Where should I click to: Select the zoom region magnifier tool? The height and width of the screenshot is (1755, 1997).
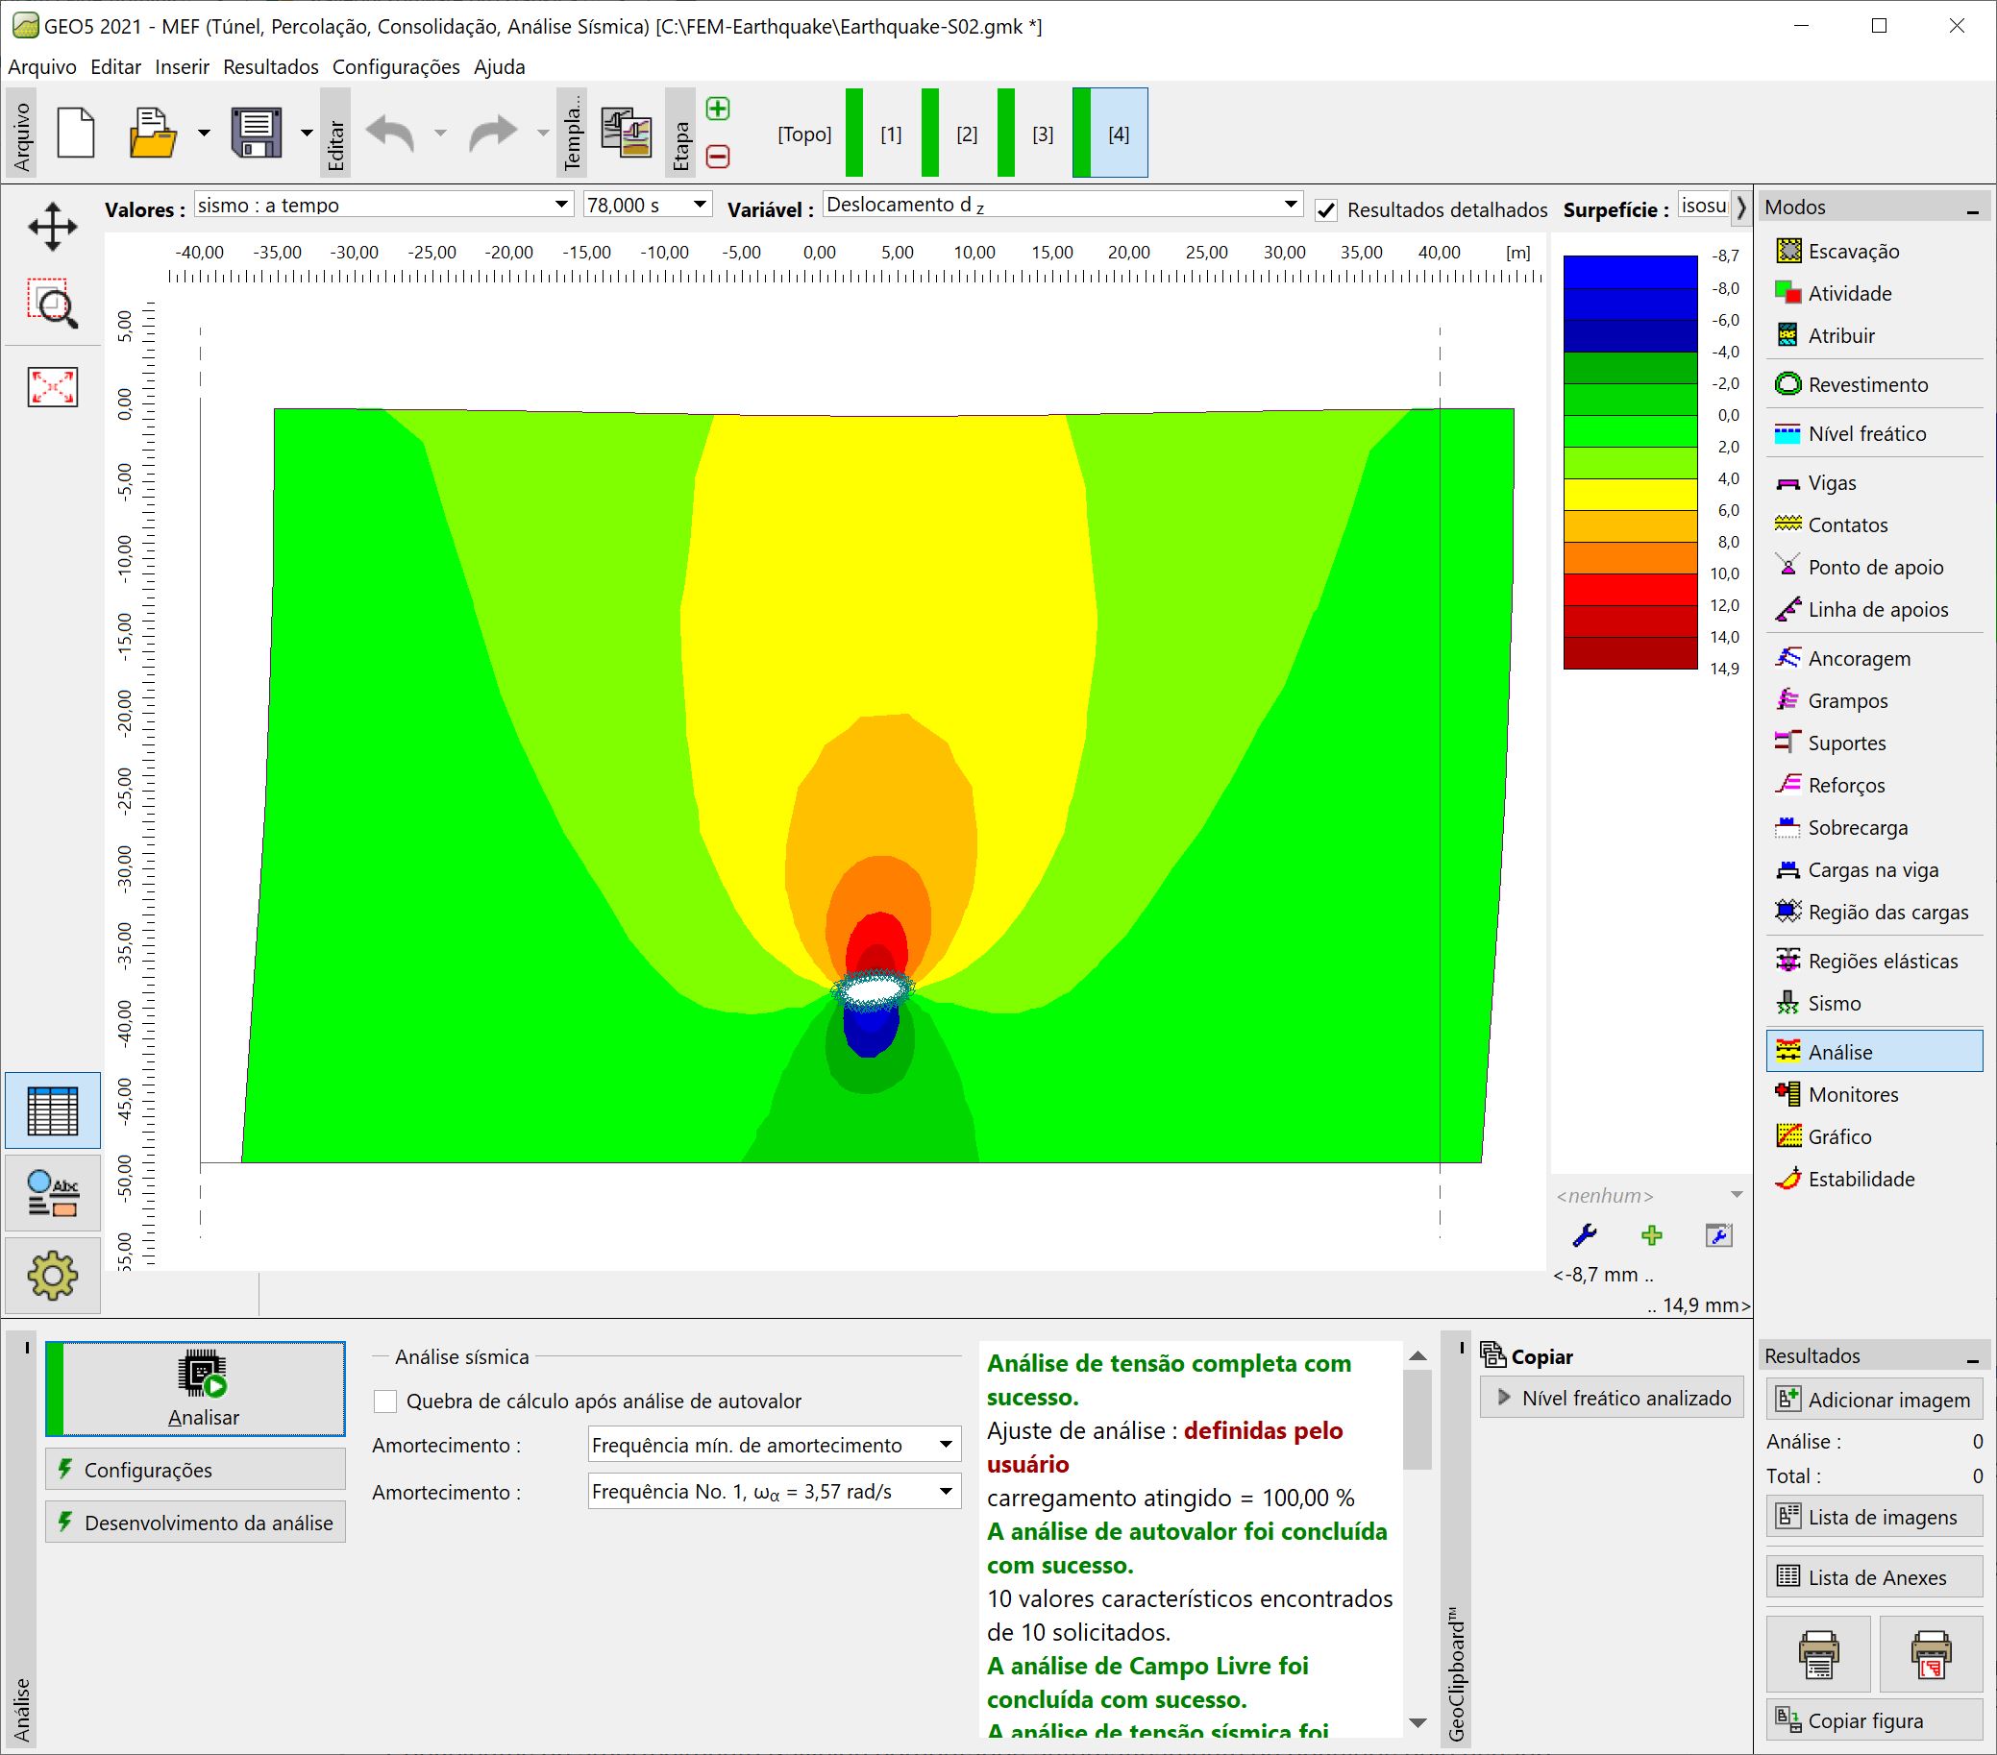[53, 304]
